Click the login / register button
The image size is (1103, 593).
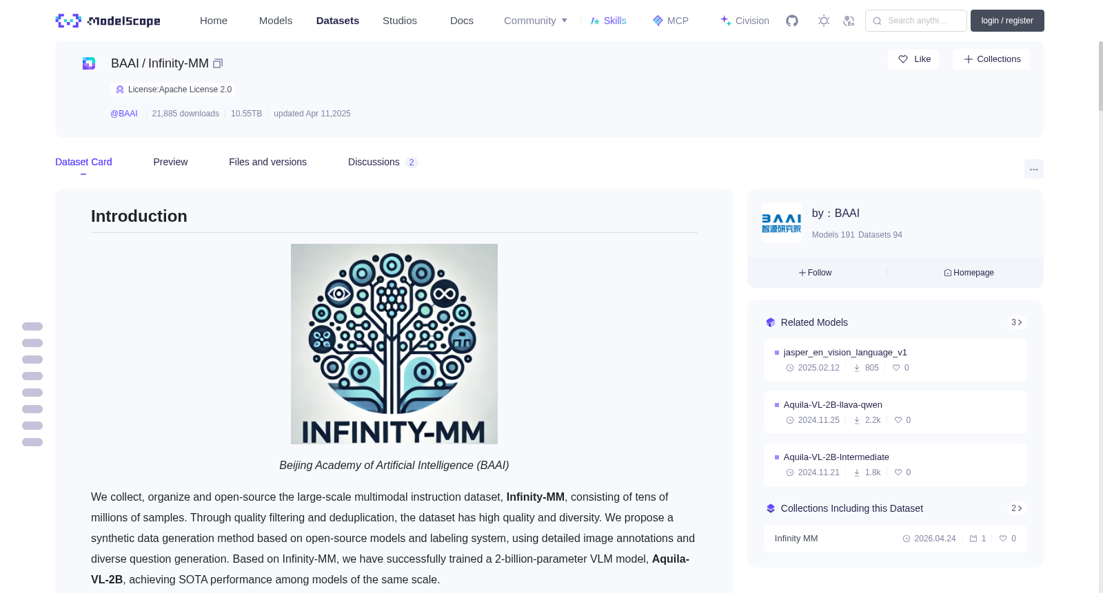(1007, 21)
